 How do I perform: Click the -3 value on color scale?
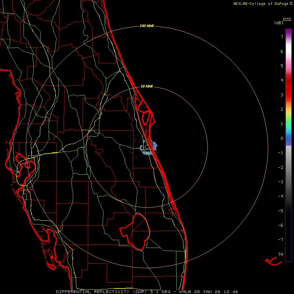(x=281, y=182)
